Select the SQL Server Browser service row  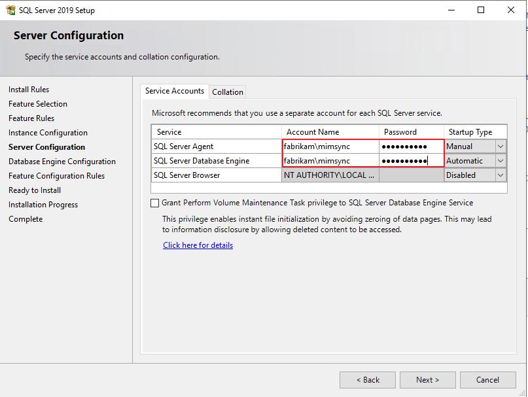[217, 175]
